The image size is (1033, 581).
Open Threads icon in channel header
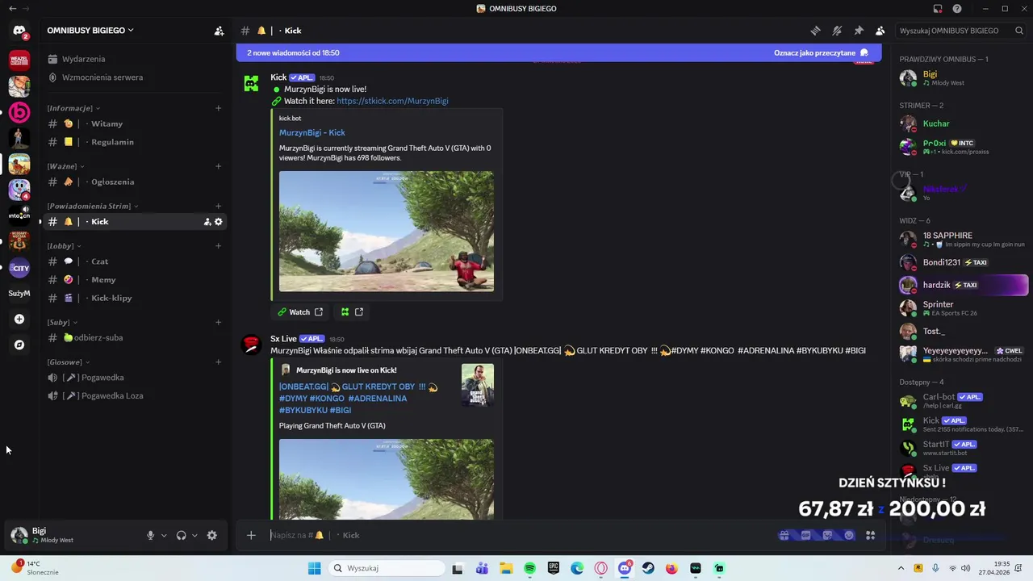(816, 31)
